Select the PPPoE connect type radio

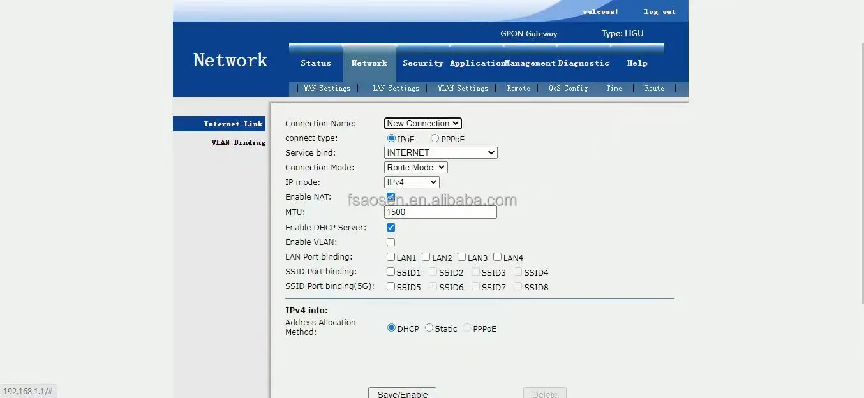(435, 138)
